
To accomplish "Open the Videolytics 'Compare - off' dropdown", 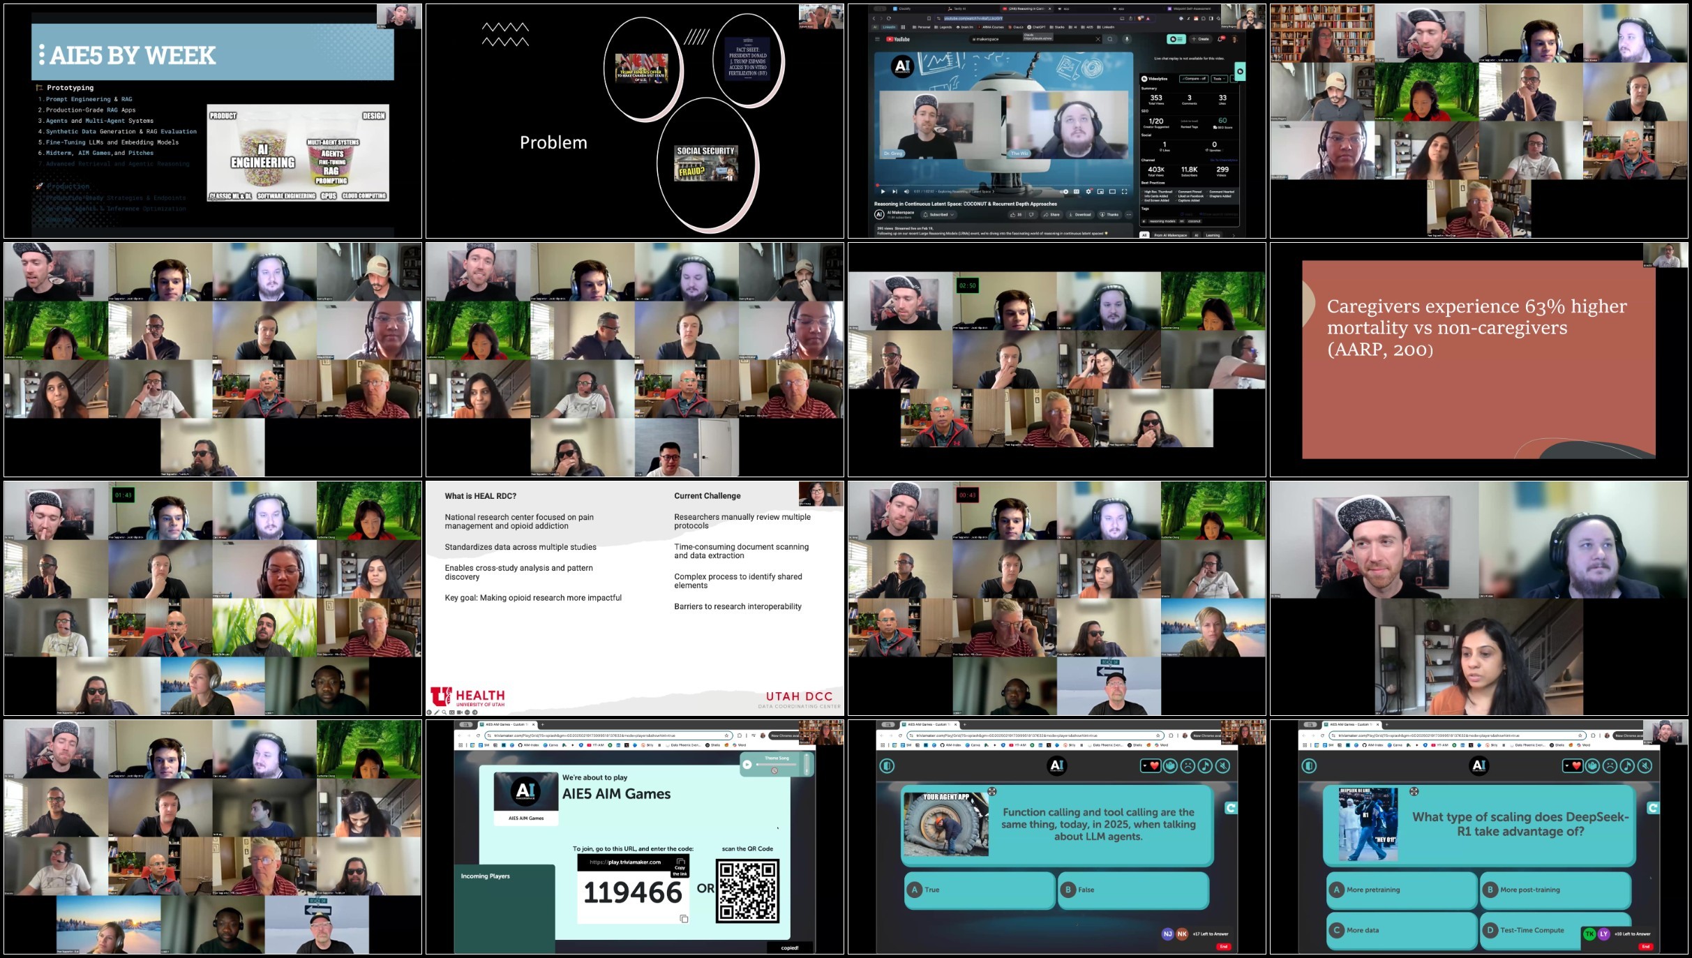I will point(1194,79).
